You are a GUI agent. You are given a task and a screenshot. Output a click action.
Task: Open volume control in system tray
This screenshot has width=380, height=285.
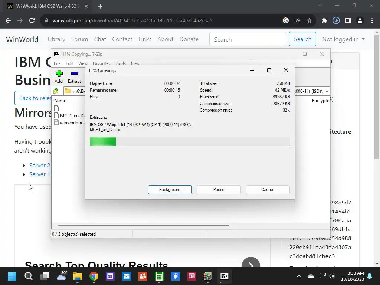coord(331,276)
